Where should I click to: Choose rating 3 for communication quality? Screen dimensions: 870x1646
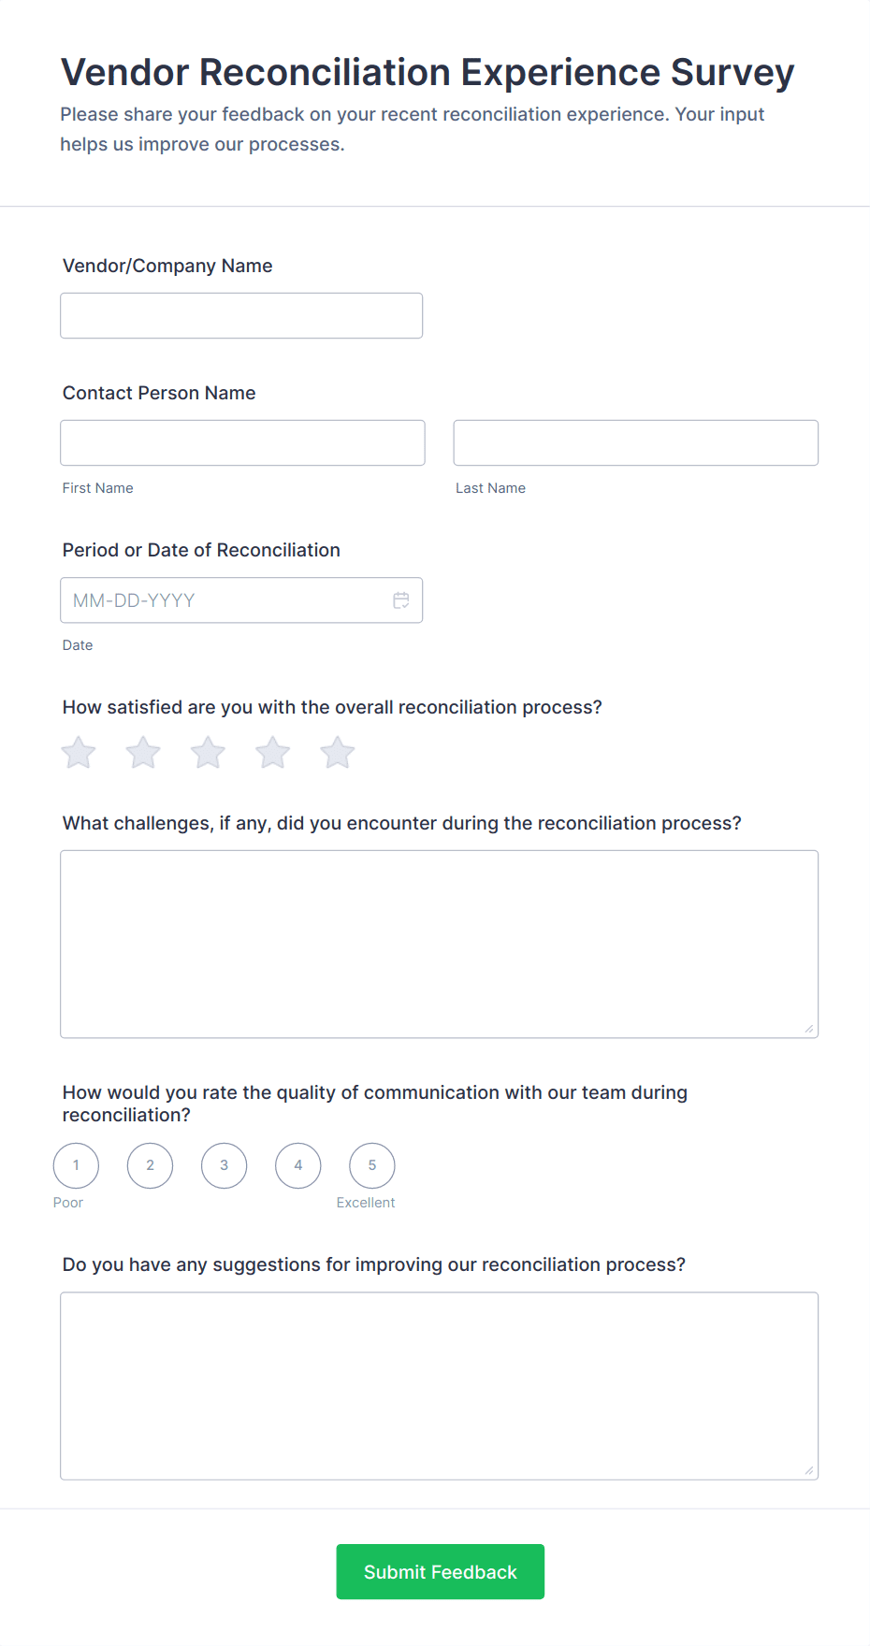pos(224,1165)
